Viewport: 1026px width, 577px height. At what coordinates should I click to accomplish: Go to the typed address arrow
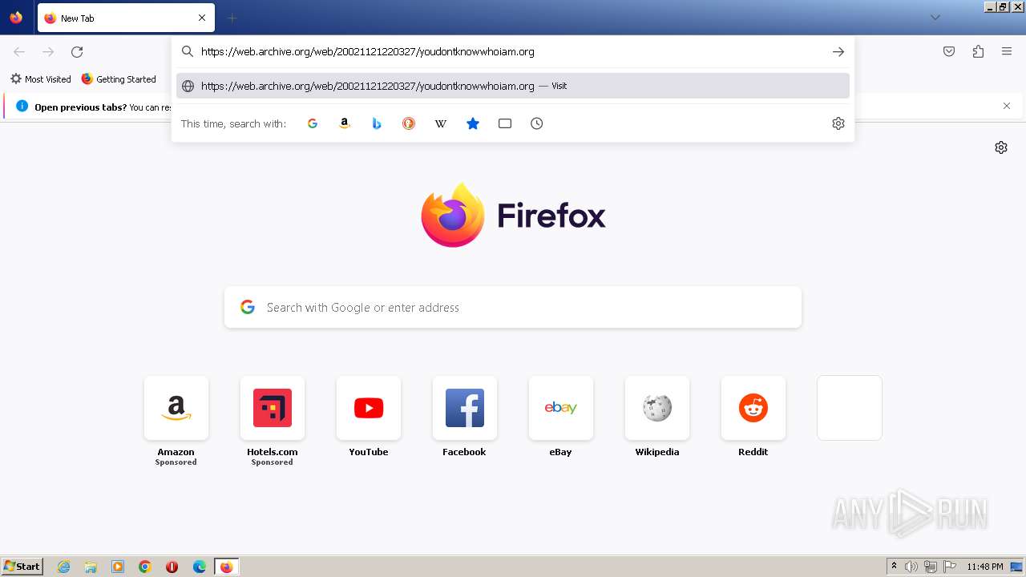[838, 52]
